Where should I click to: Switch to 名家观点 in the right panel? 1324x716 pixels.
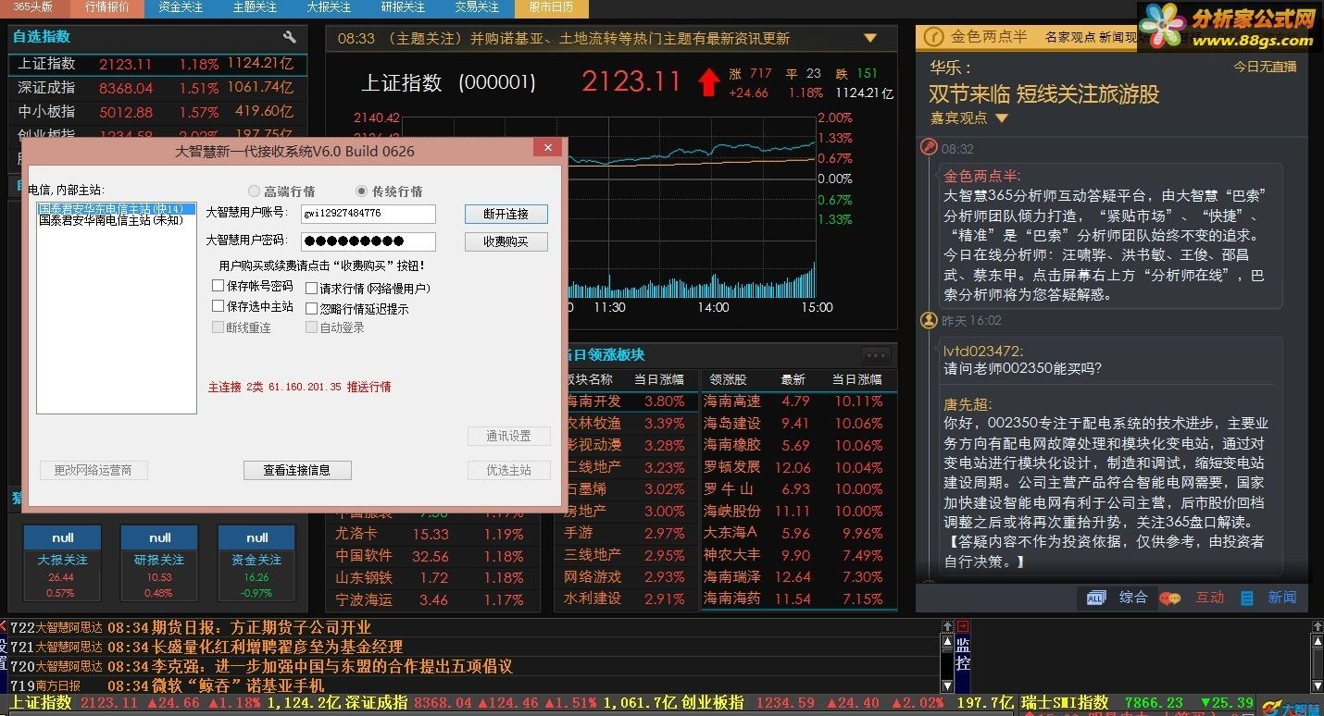tap(1069, 37)
